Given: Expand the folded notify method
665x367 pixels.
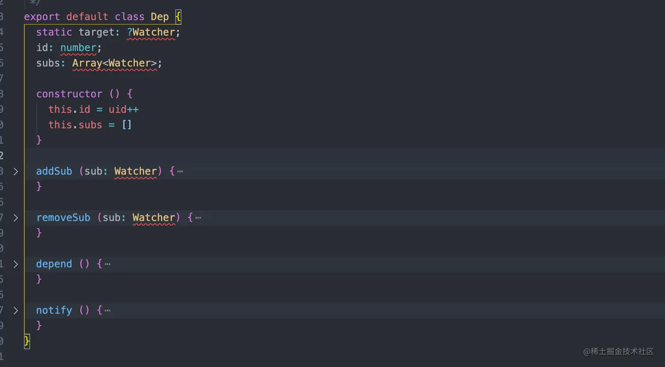Looking at the screenshot, I should 15,311.
